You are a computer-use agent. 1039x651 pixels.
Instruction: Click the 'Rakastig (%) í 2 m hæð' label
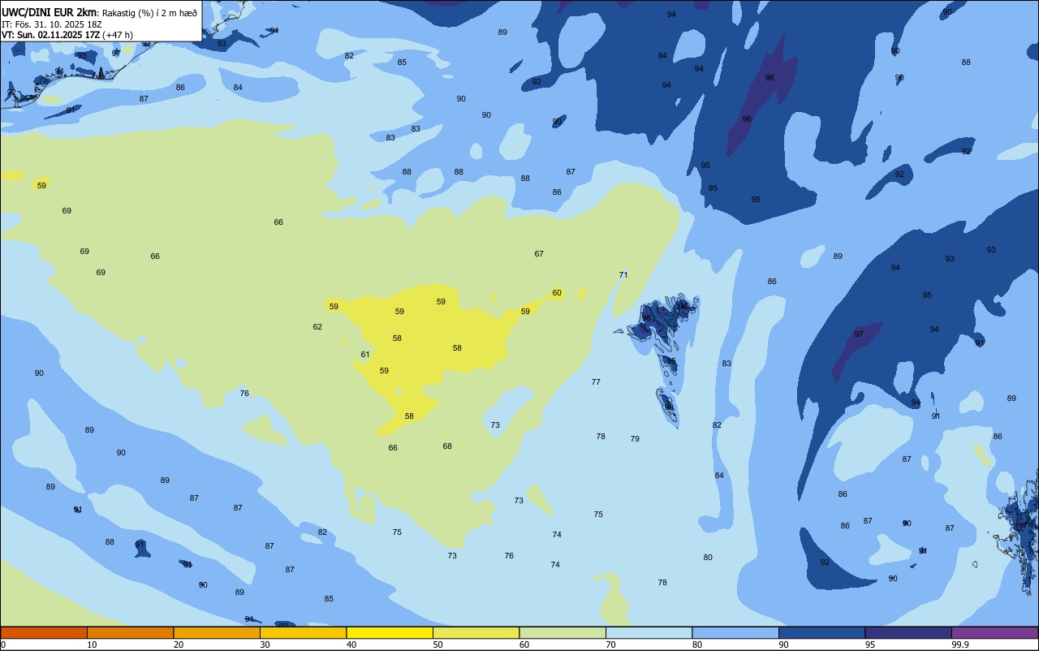pos(149,13)
